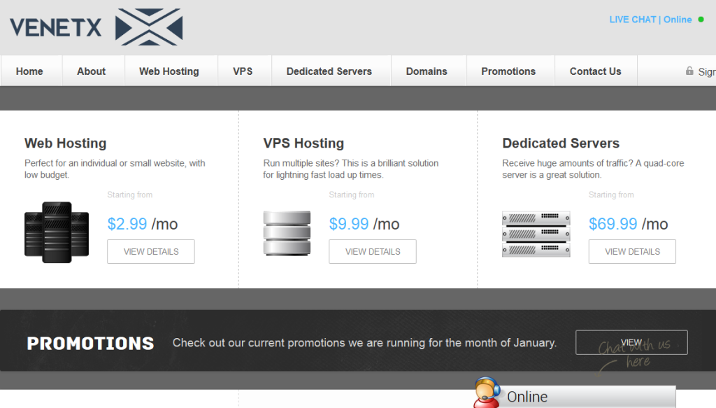The width and height of the screenshot is (716, 408).
Task: Click 'Run multiple sites?' description text
Action: click(351, 169)
